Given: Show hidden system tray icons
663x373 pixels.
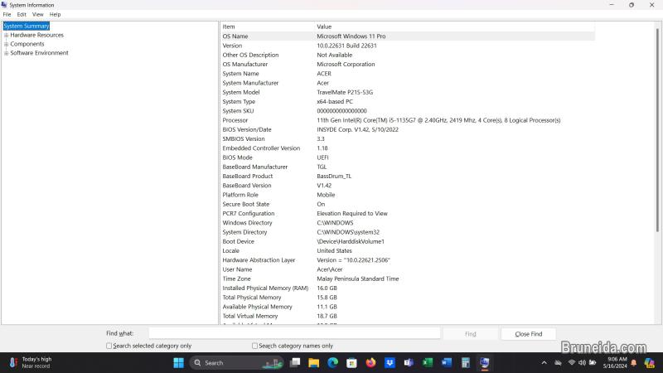Looking at the screenshot, I should coord(544,362).
